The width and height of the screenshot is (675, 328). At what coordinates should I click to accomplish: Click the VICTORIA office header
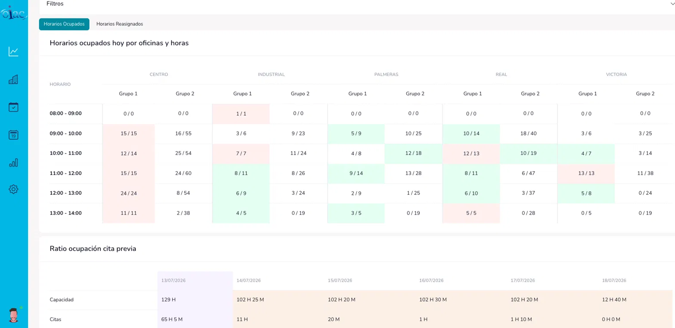tap(616, 74)
